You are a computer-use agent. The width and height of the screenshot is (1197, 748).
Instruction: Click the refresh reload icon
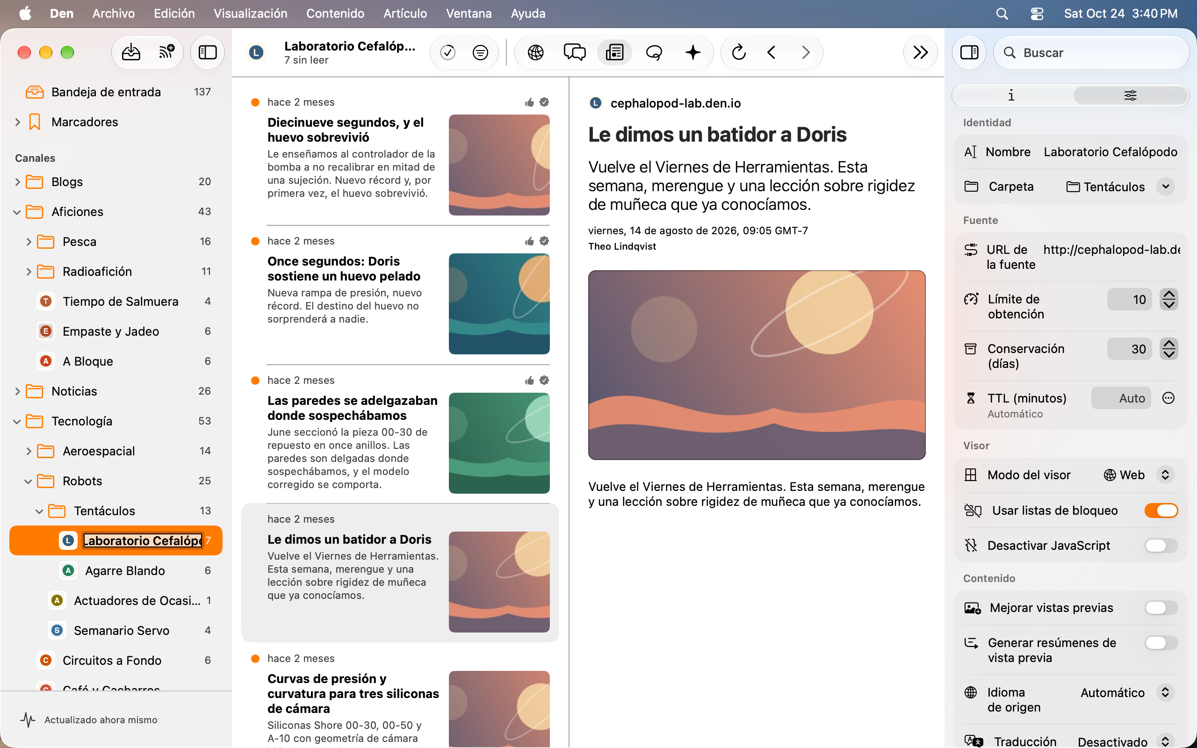[738, 52]
